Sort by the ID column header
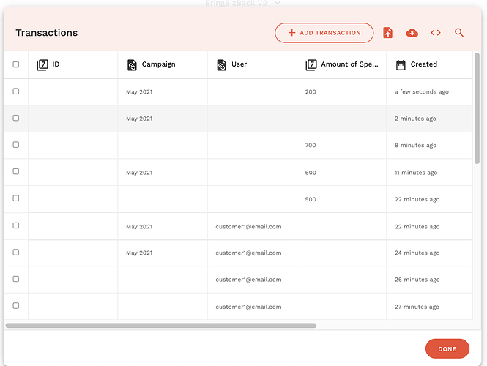487x366 pixels. pyautogui.click(x=73, y=64)
